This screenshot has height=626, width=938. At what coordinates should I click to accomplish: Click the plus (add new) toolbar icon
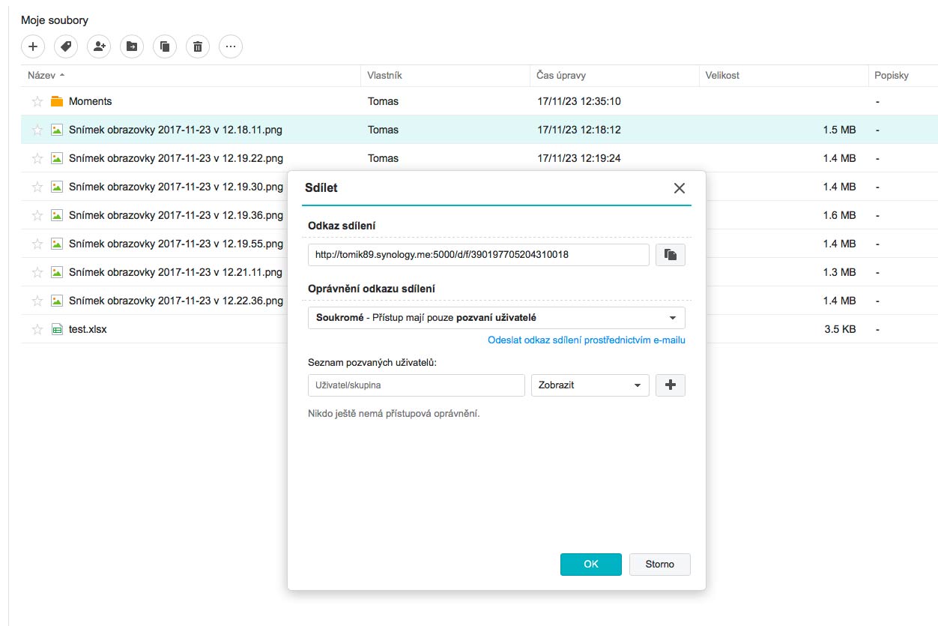tap(33, 46)
